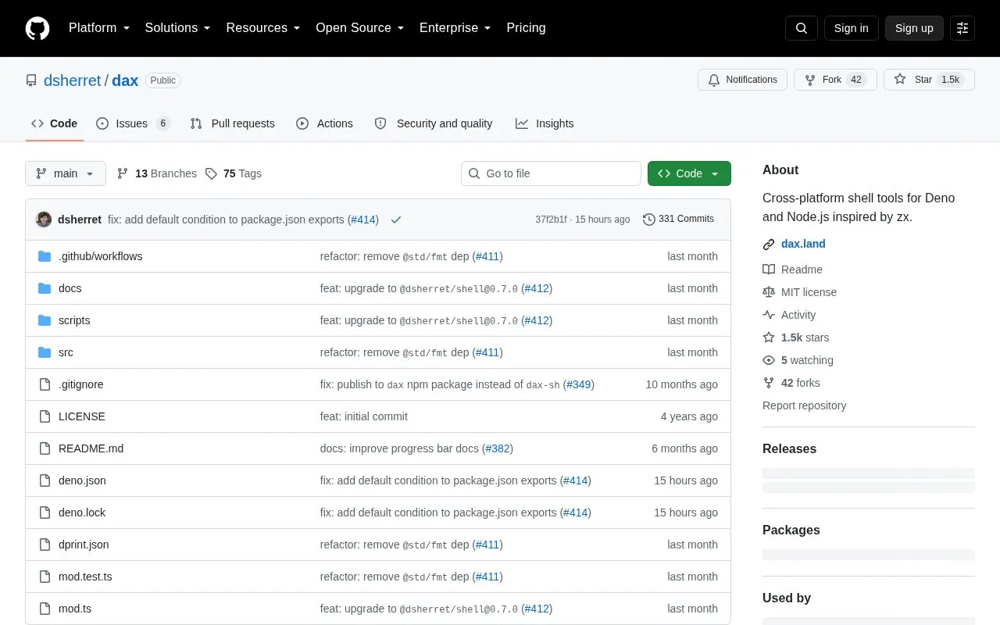Switch to the Actions tab
The width and height of the screenshot is (1000, 625).
click(324, 123)
